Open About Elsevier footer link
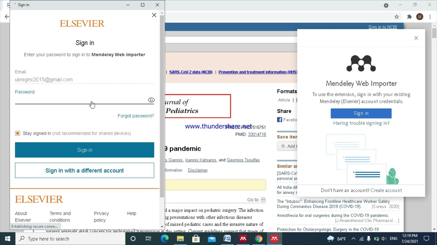Screen dimensions: 437x245 tap(23, 217)
